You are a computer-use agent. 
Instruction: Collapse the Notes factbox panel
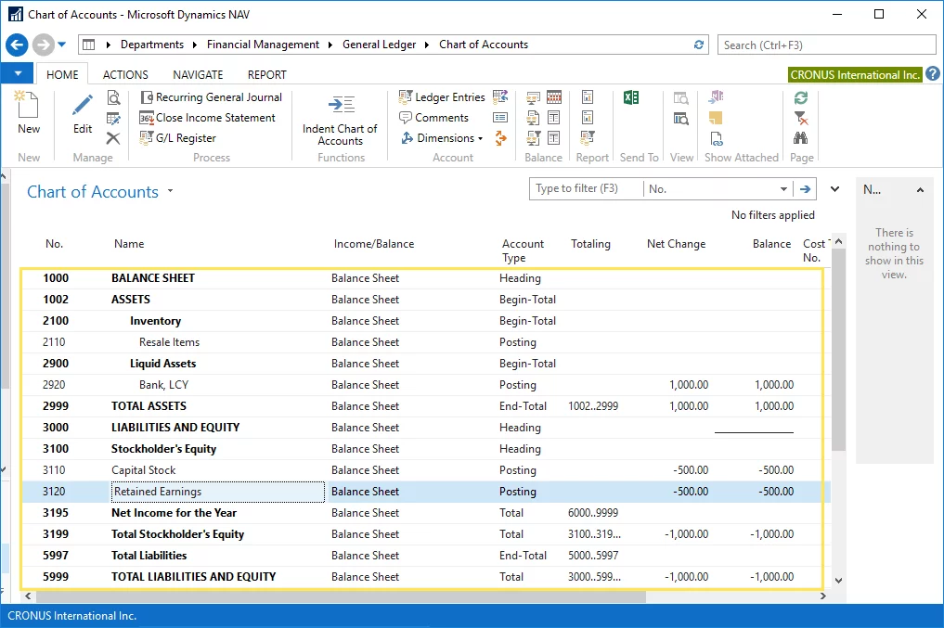click(920, 190)
